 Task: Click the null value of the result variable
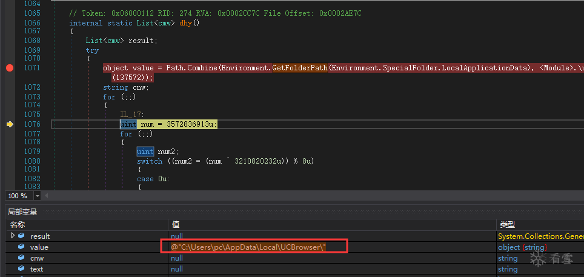(177, 236)
